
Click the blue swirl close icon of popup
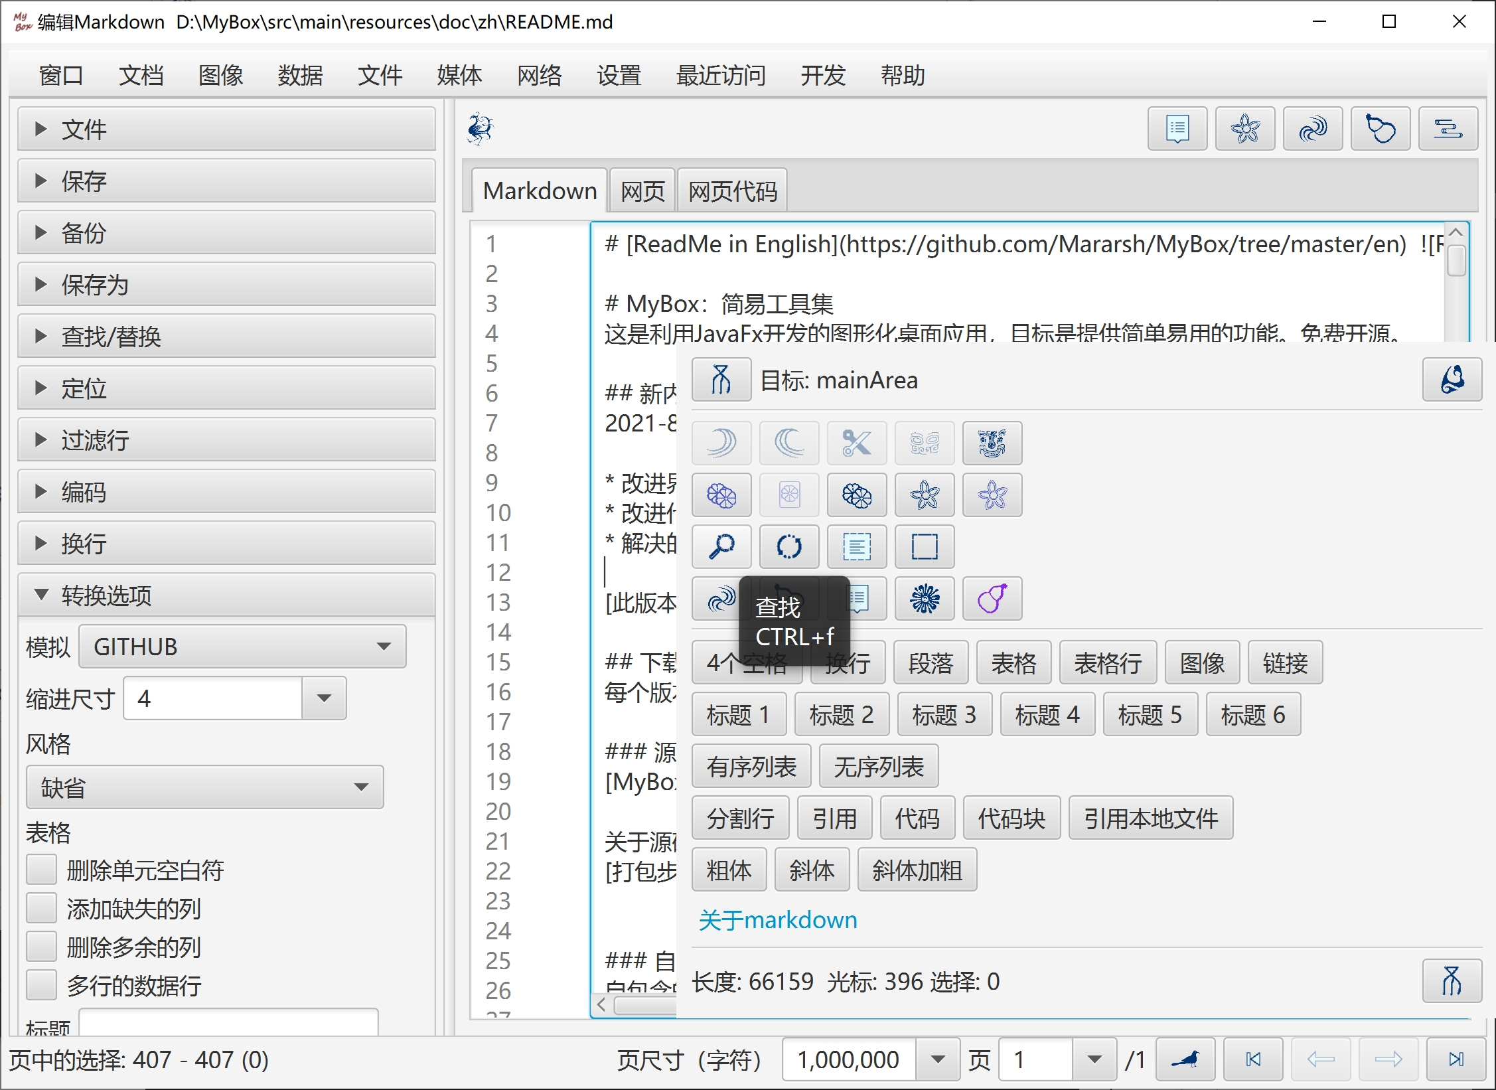point(1452,380)
